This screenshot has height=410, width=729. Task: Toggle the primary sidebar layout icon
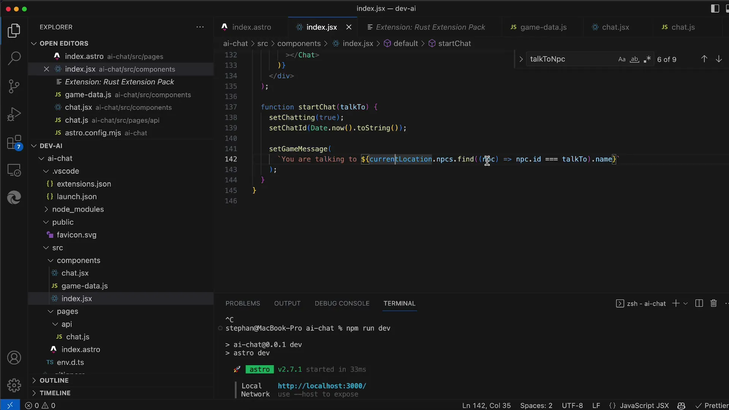coord(715,8)
